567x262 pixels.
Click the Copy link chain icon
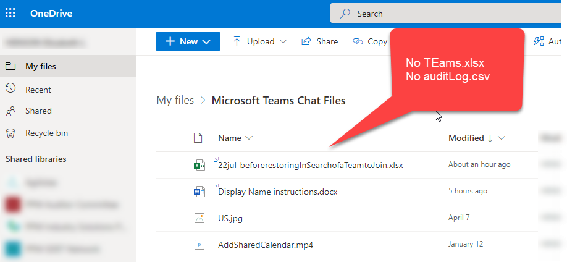point(358,41)
